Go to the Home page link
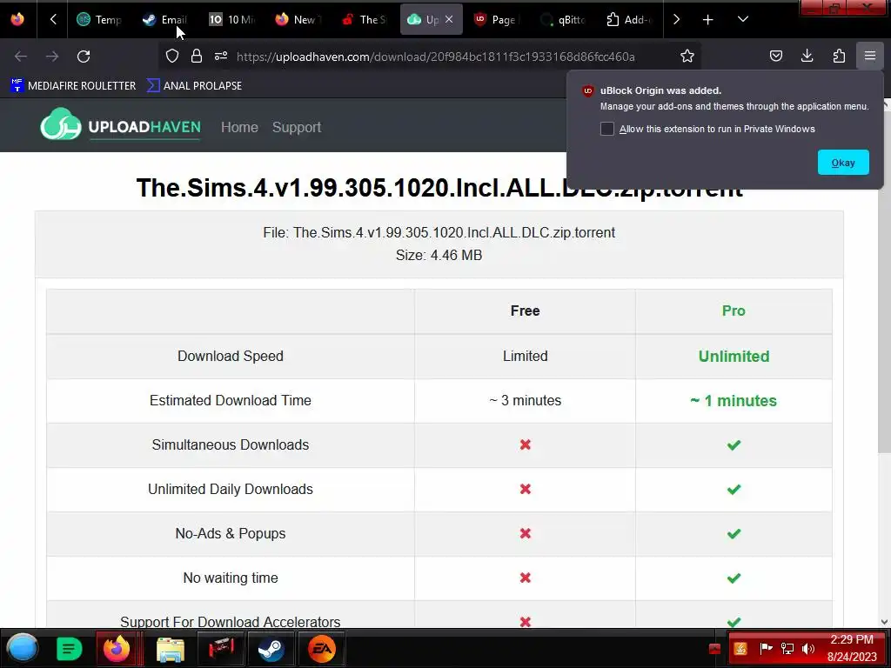 point(239,127)
